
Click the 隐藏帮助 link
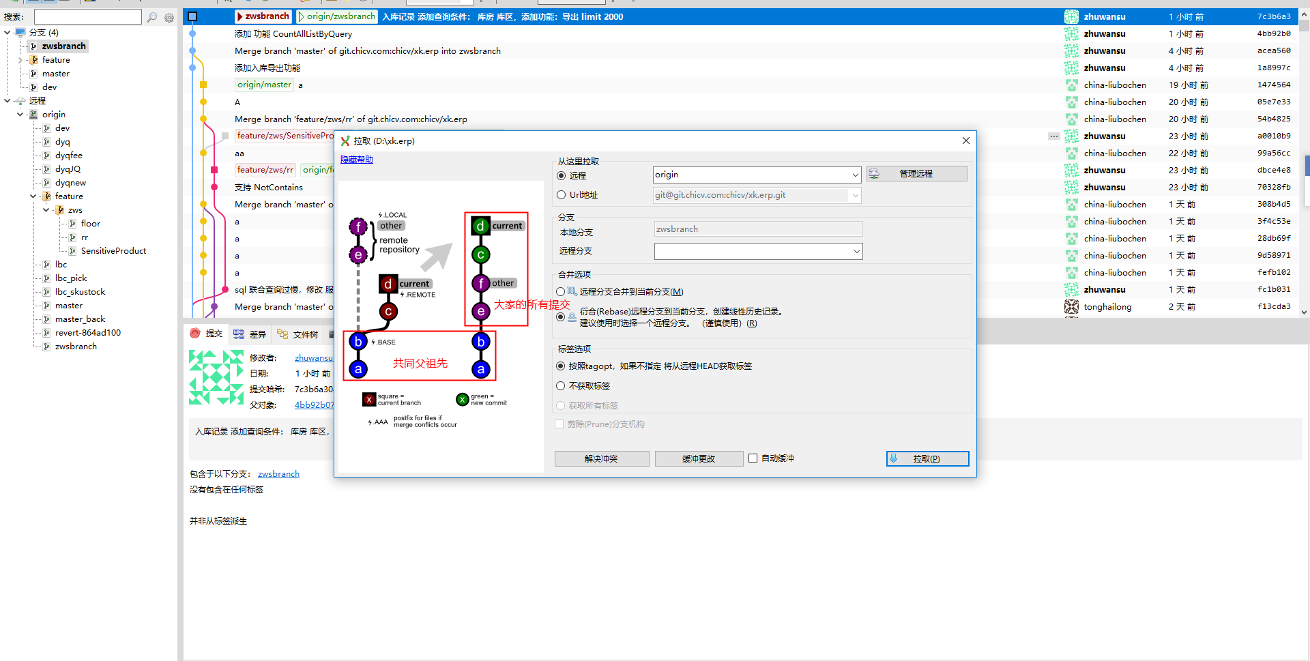click(x=356, y=159)
